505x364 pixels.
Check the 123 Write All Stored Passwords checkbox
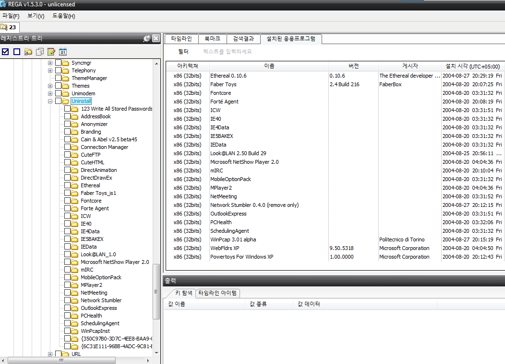(x=67, y=109)
